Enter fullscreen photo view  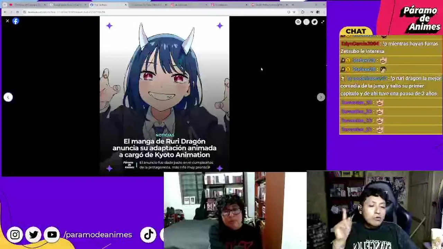click(323, 22)
